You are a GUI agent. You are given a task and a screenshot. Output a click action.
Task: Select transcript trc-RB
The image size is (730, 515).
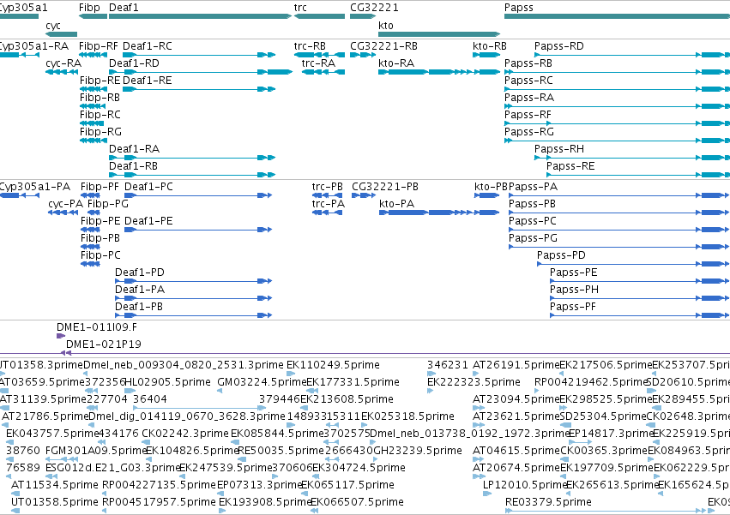319,55
